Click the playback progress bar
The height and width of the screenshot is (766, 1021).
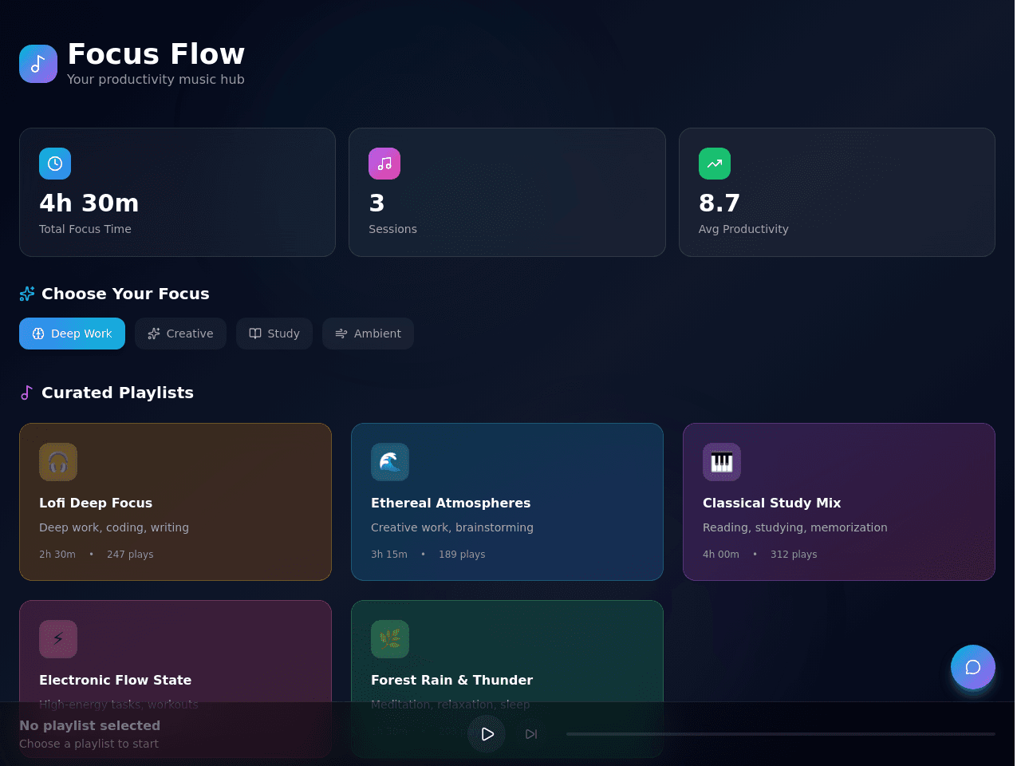(x=781, y=734)
